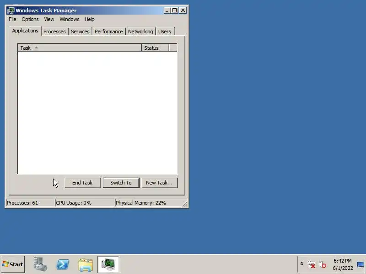Open the File menu
This screenshot has width=366, height=274.
(x=12, y=19)
